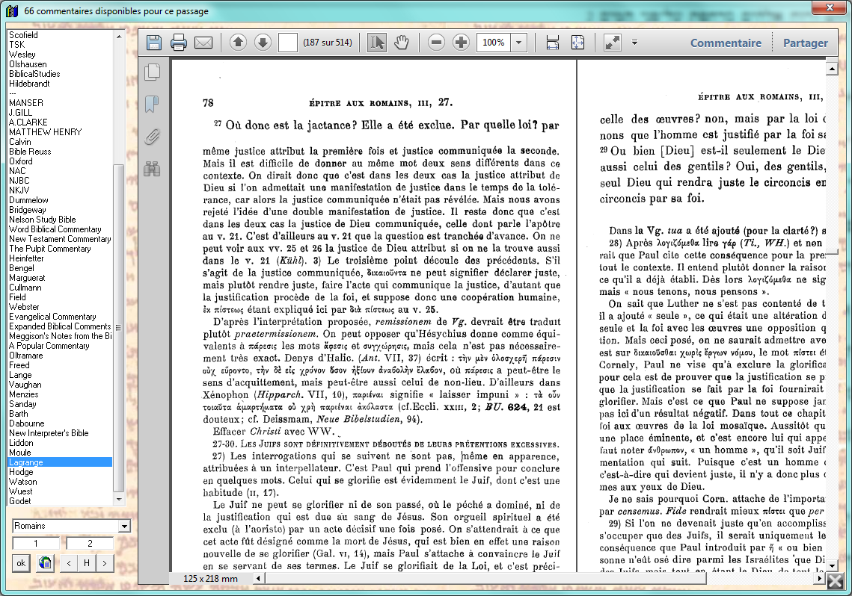Select Bible Reuss in list
This screenshot has width=852, height=596.
pyautogui.click(x=30, y=152)
